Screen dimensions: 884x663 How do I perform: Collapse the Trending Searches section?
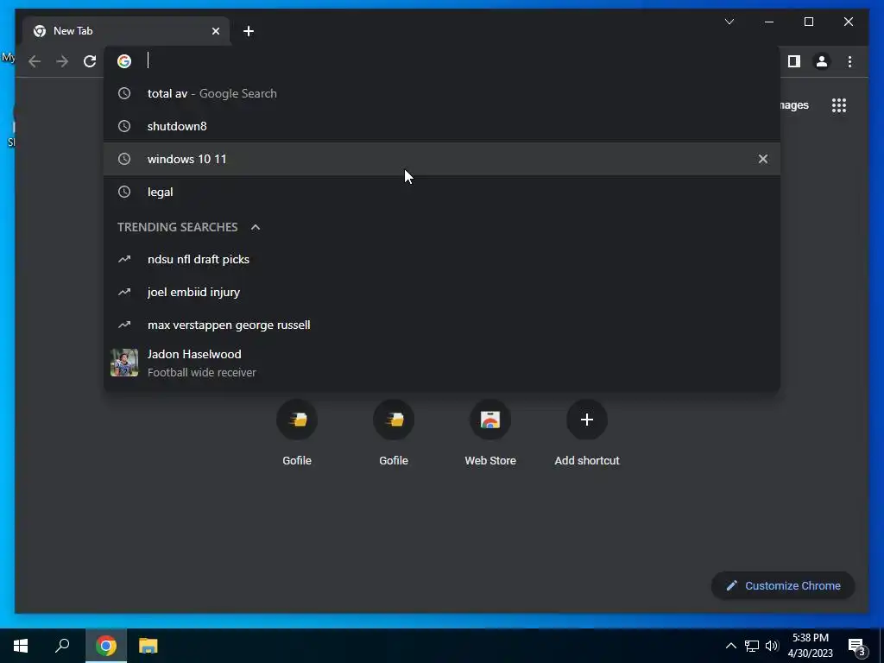pyautogui.click(x=256, y=227)
